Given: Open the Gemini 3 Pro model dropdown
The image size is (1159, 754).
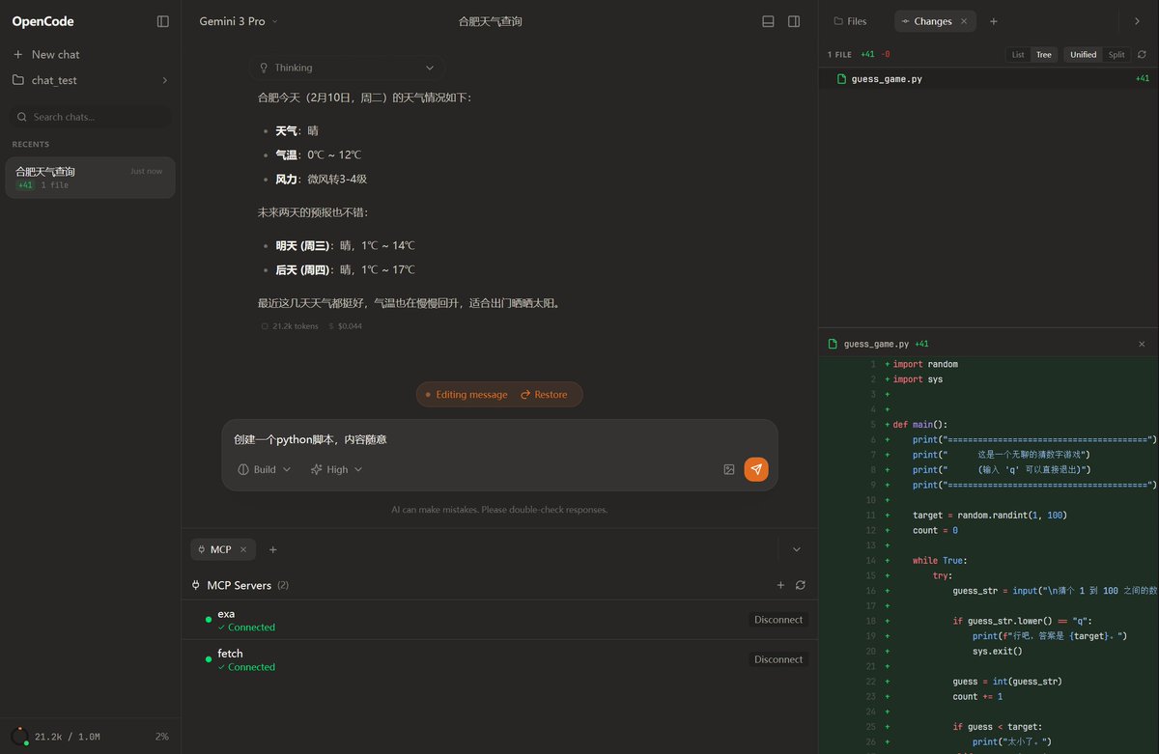Looking at the screenshot, I should (x=238, y=21).
